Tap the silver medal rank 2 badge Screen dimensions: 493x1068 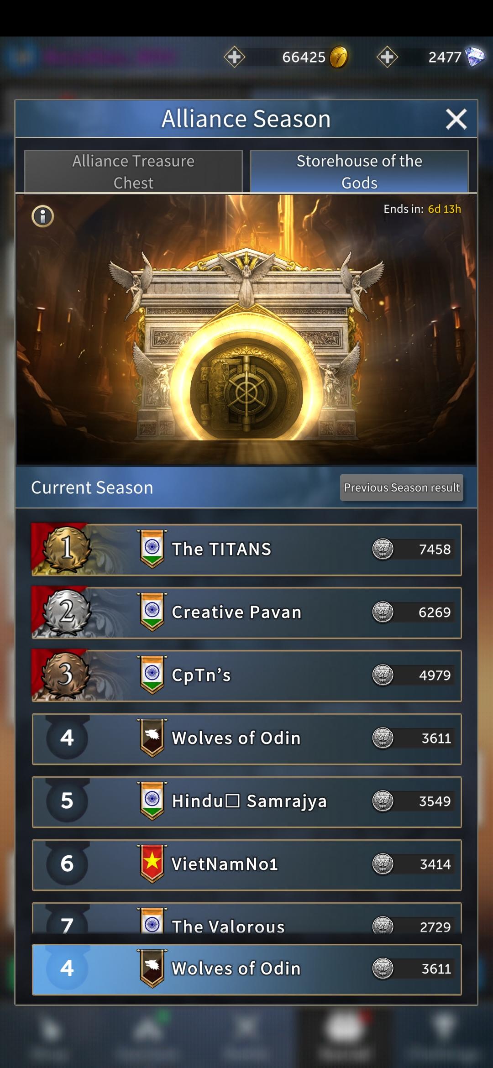tap(67, 612)
